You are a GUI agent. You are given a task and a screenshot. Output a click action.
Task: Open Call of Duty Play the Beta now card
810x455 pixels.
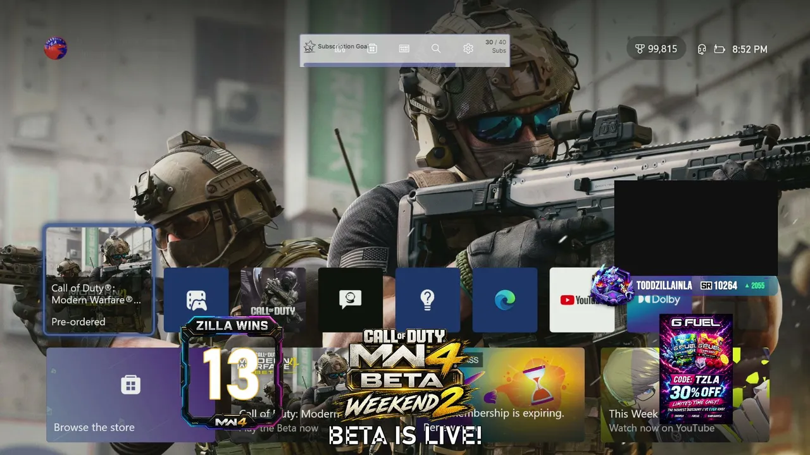pyautogui.click(x=315, y=395)
